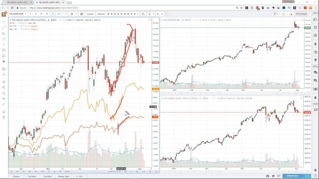The image size is (319, 179).
Task: Bookmark page with browser star icon
Action: 241,8
